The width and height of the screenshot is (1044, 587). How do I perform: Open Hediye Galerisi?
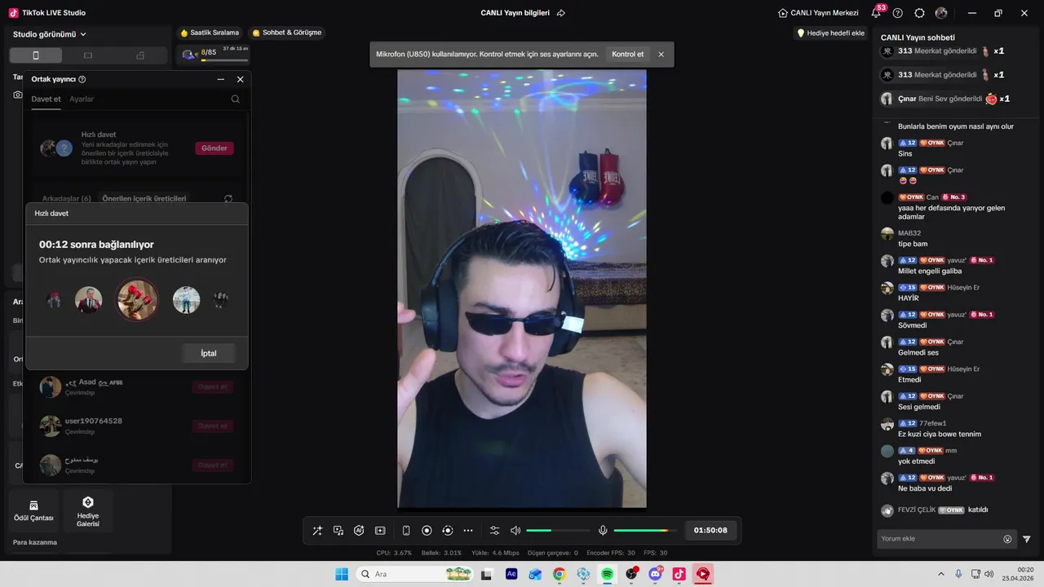click(88, 511)
